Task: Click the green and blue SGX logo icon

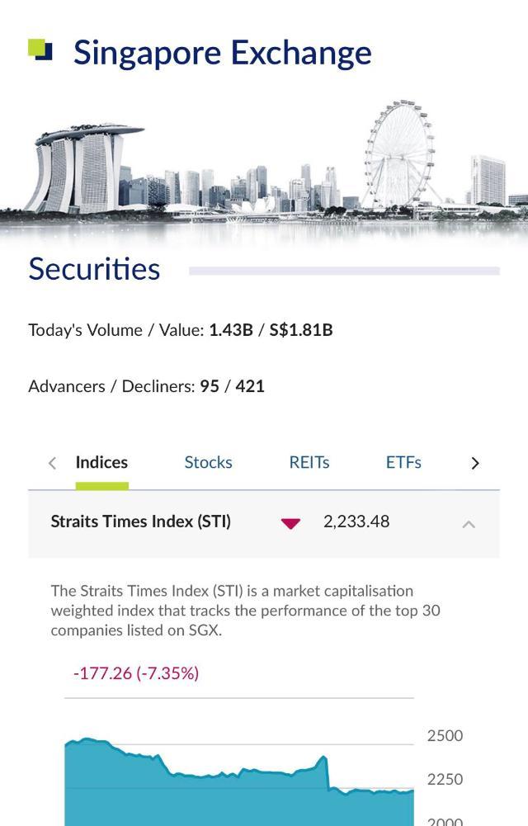Action: [40, 50]
